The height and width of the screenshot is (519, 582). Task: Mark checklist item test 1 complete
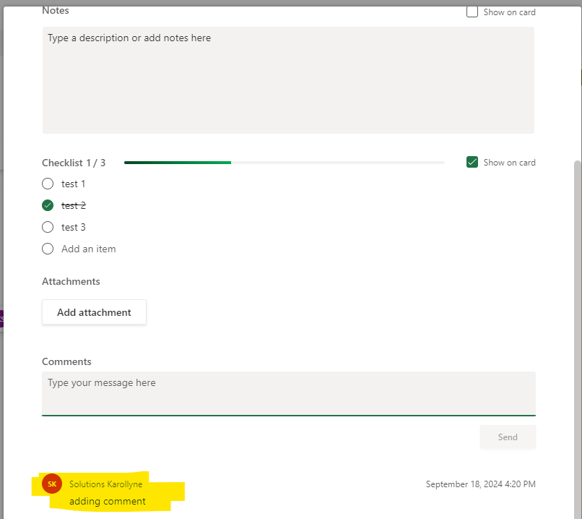pyautogui.click(x=48, y=184)
